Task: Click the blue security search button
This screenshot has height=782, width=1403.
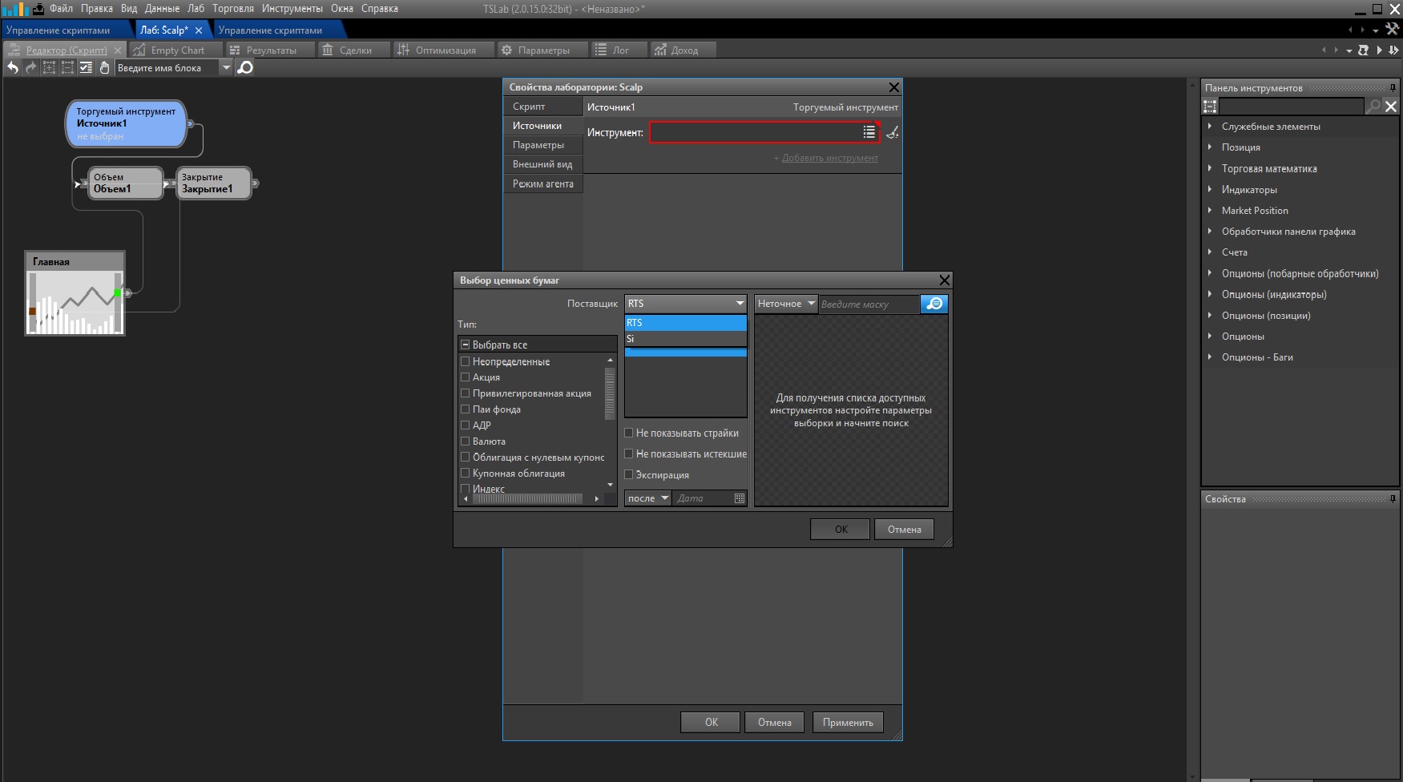Action: coord(934,304)
